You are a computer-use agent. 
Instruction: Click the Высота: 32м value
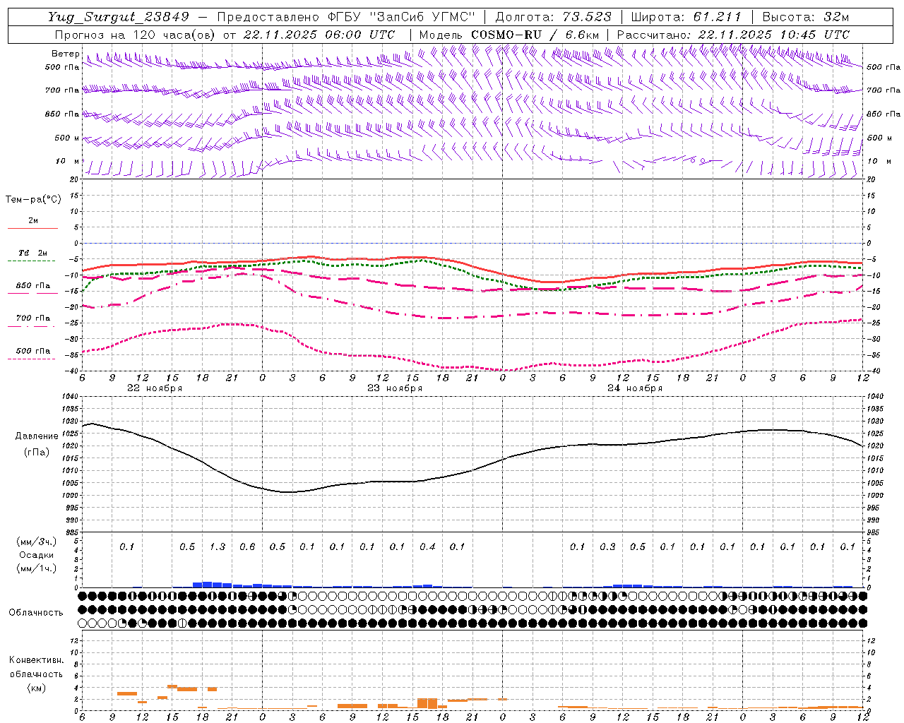(806, 17)
